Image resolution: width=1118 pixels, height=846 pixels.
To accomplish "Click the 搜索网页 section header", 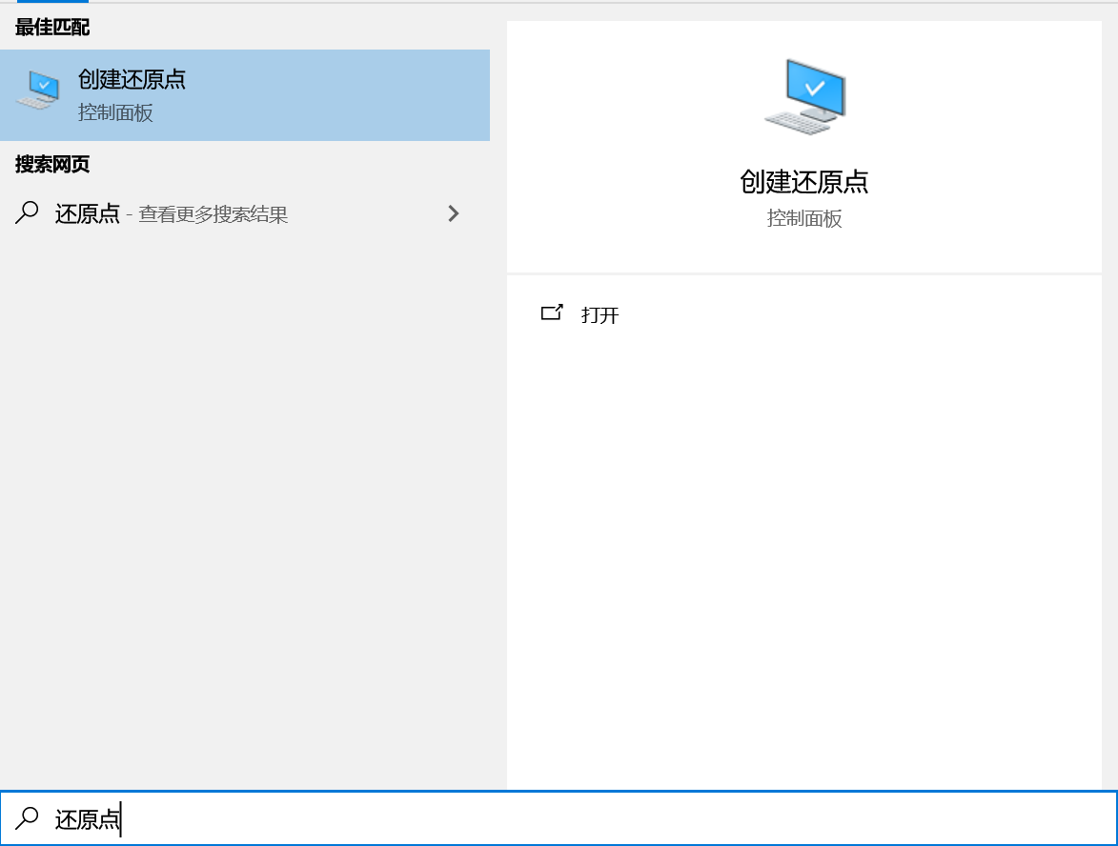I will 52,164.
